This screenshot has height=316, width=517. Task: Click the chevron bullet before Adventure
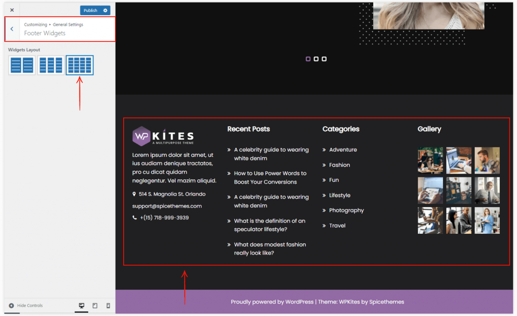click(x=324, y=150)
